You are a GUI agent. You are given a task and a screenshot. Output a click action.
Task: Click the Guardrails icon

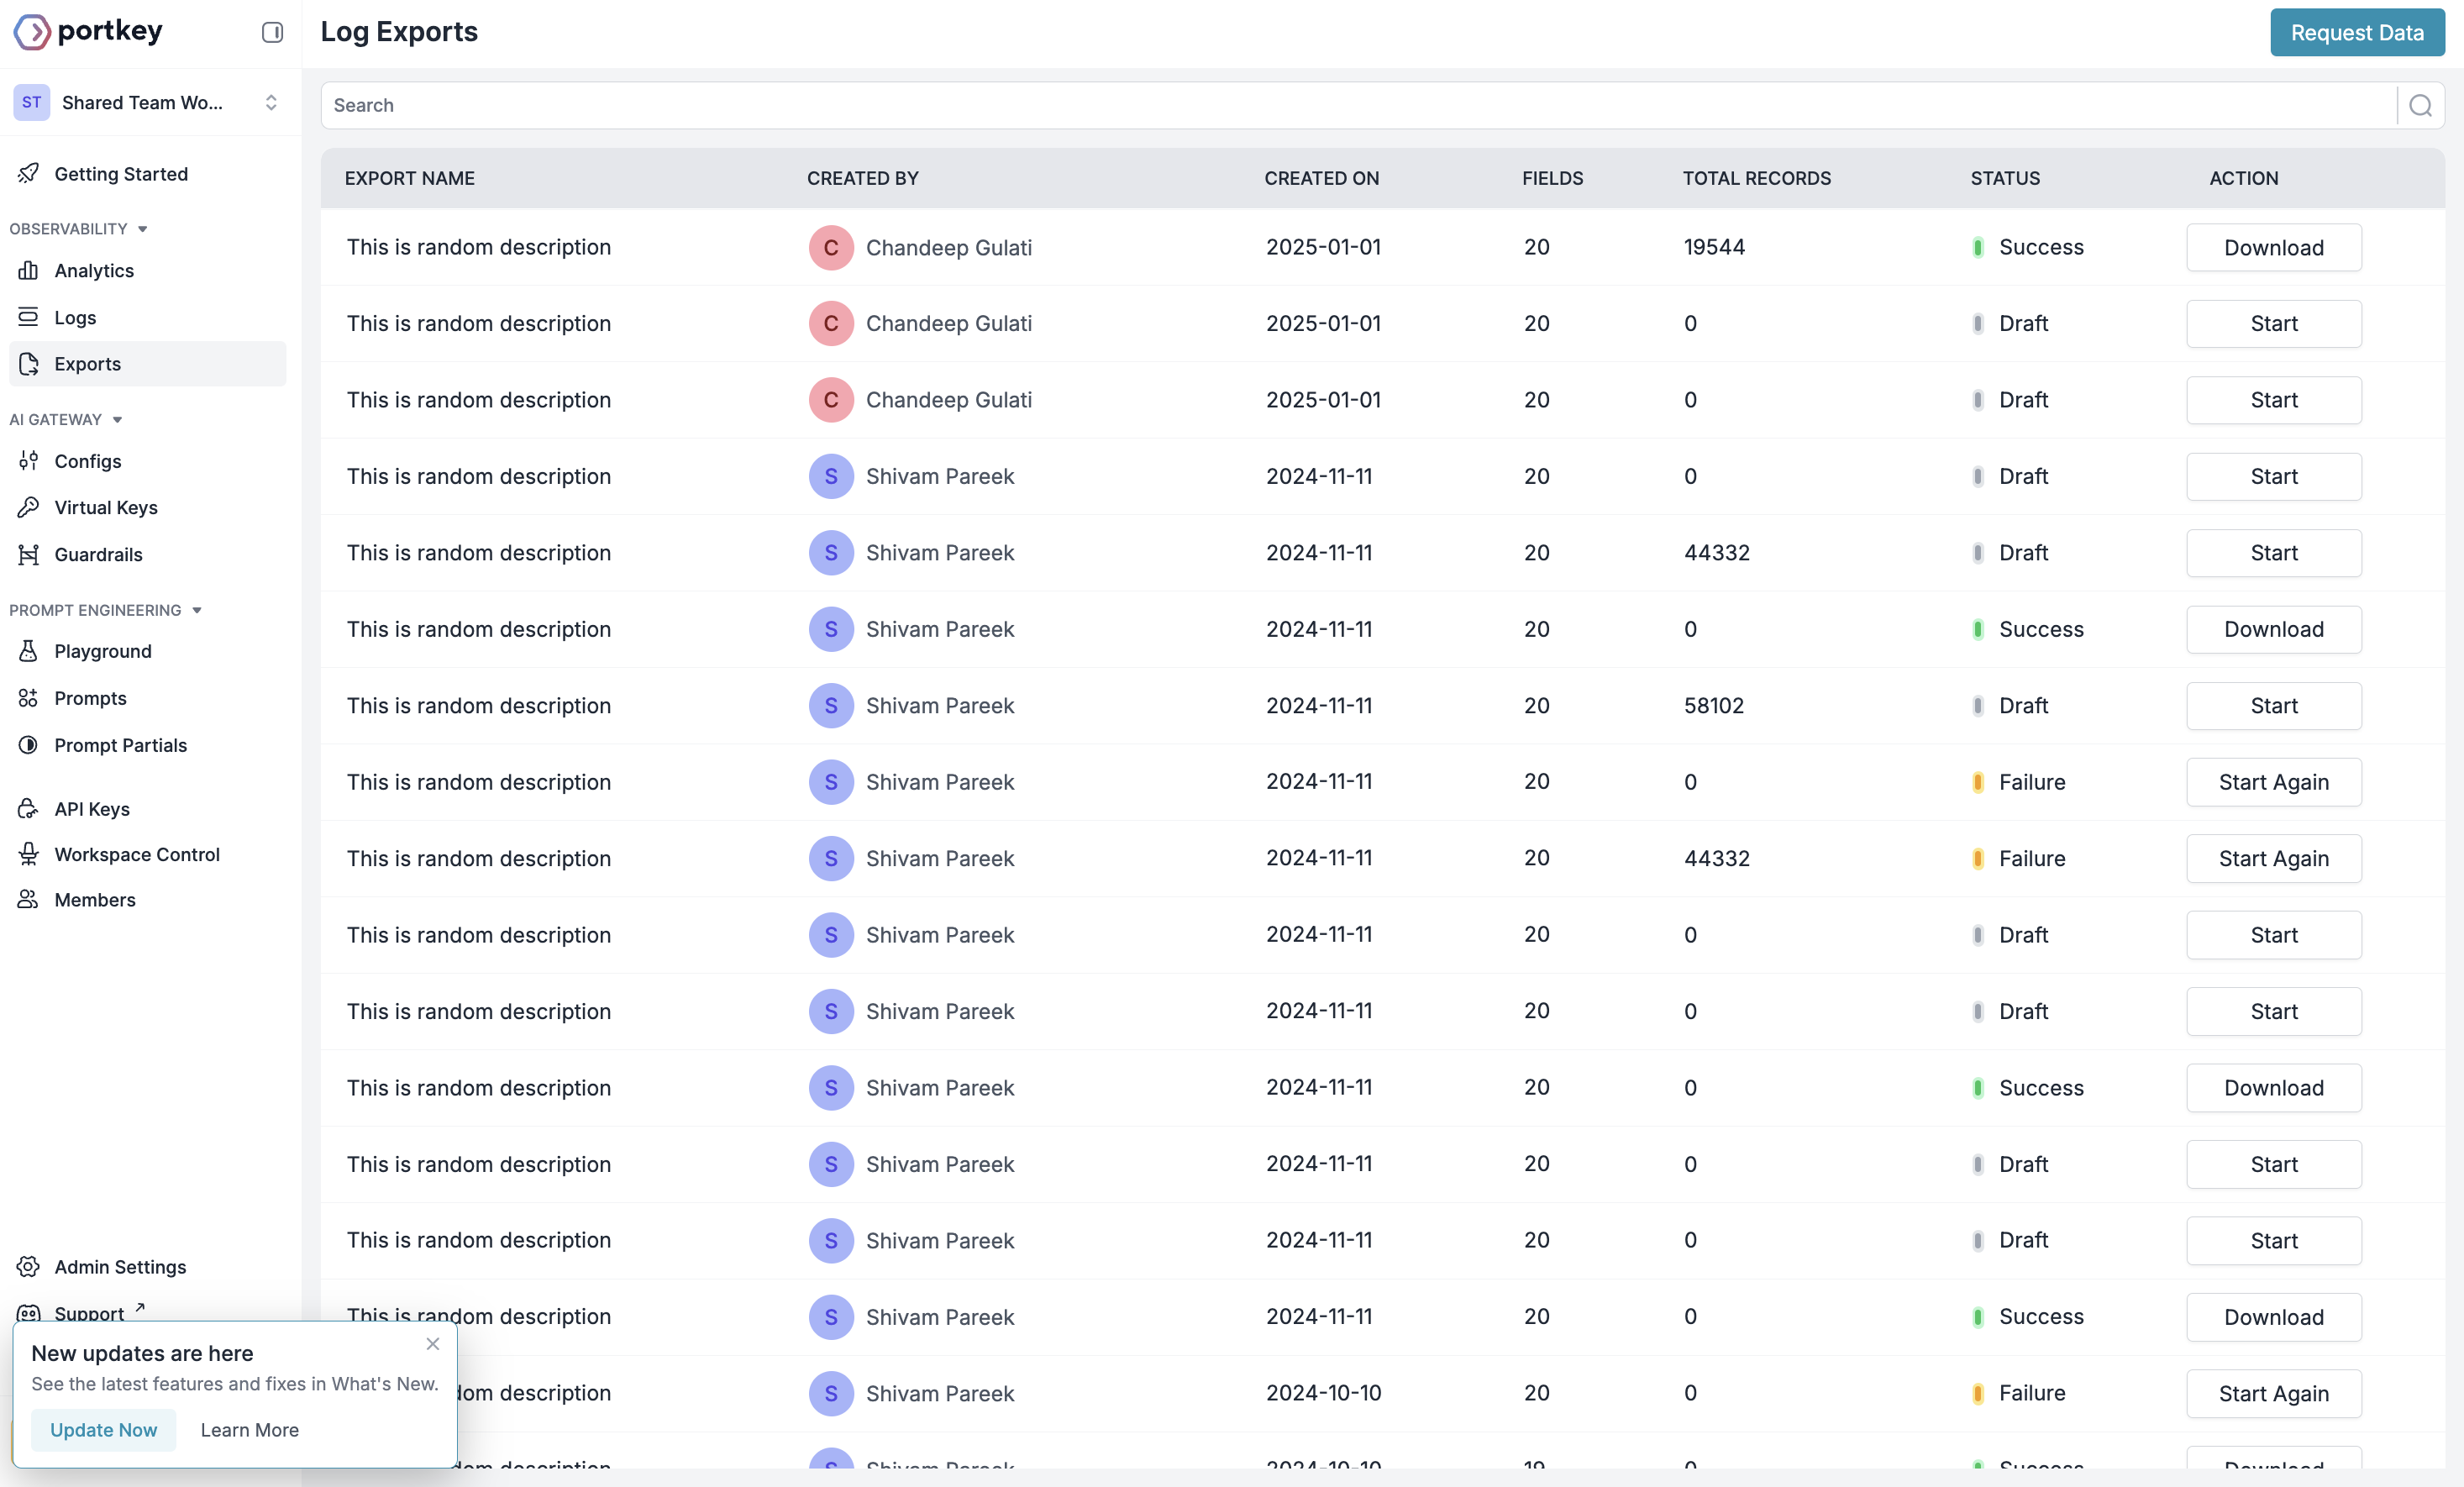(29, 554)
